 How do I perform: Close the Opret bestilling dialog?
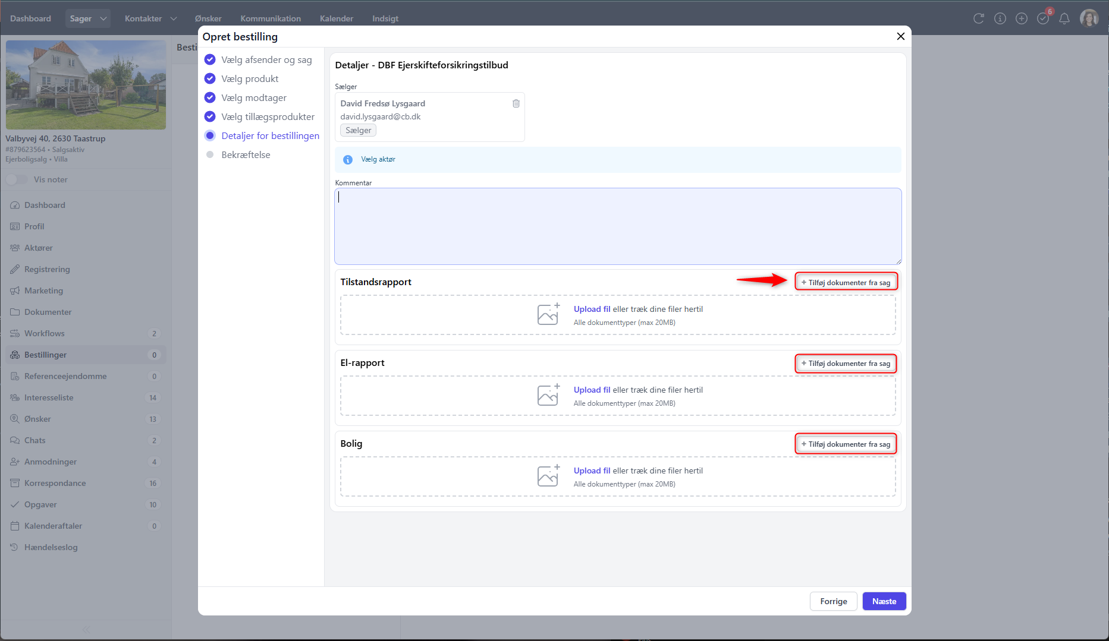900,36
